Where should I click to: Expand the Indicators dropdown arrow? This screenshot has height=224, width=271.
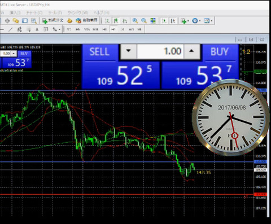coord(188,21)
